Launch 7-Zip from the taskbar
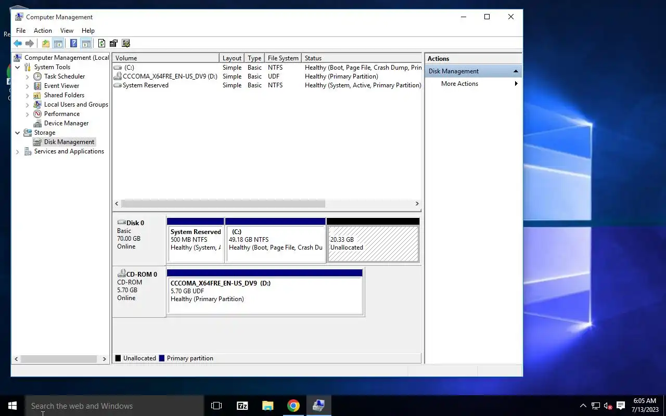Image resolution: width=666 pixels, height=416 pixels. [x=242, y=406]
